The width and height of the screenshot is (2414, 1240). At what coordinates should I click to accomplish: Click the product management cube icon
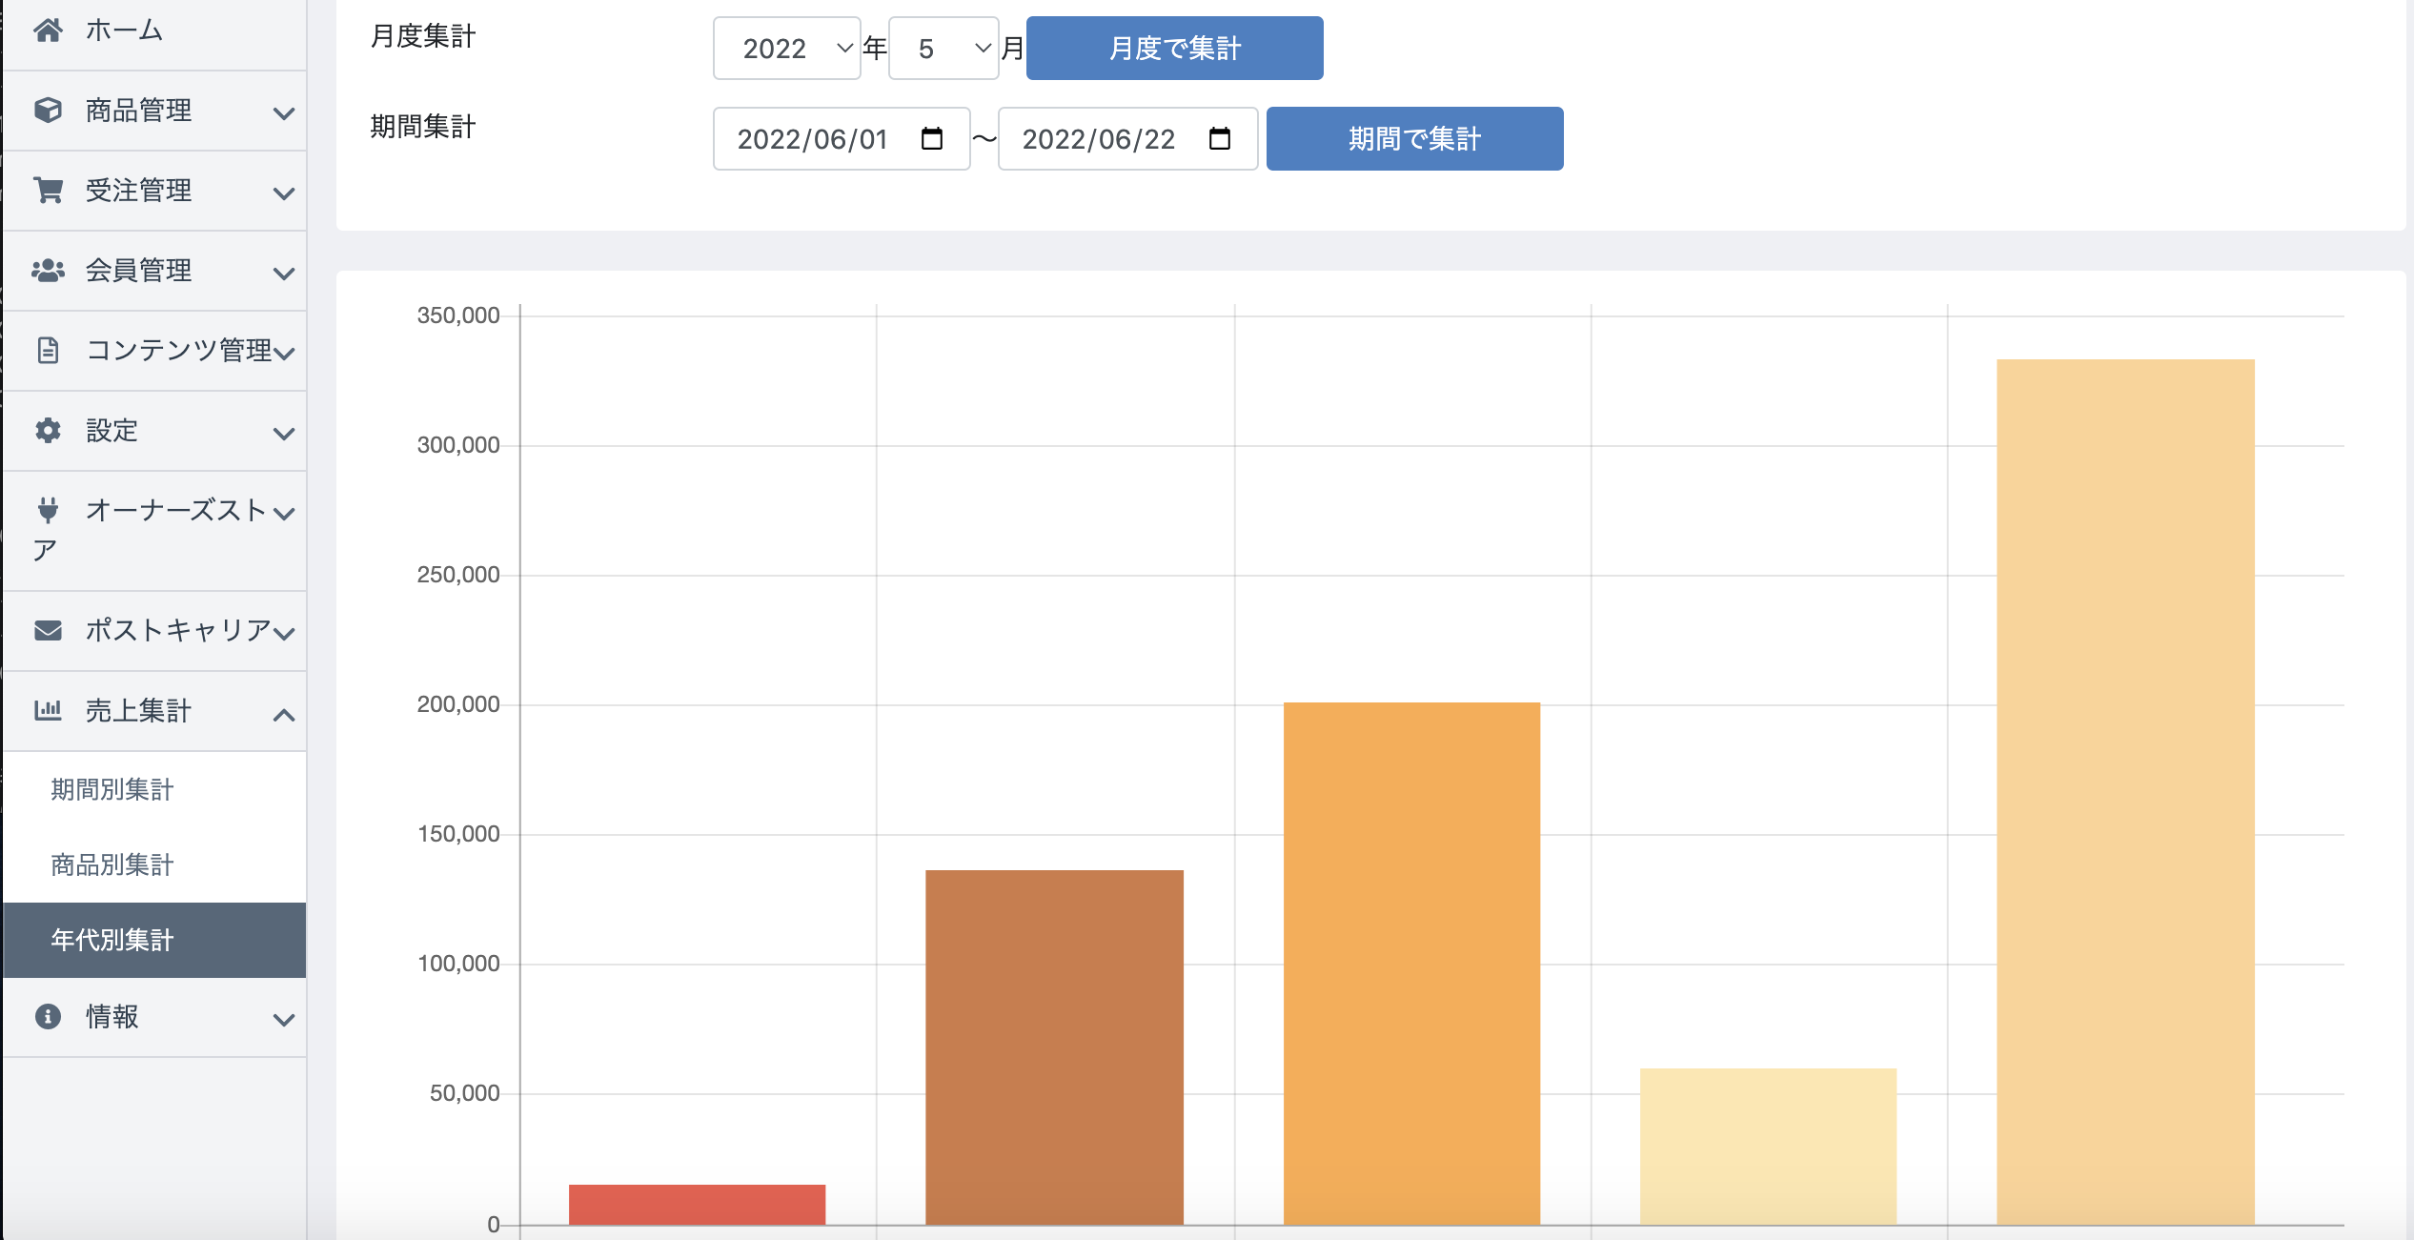[48, 111]
